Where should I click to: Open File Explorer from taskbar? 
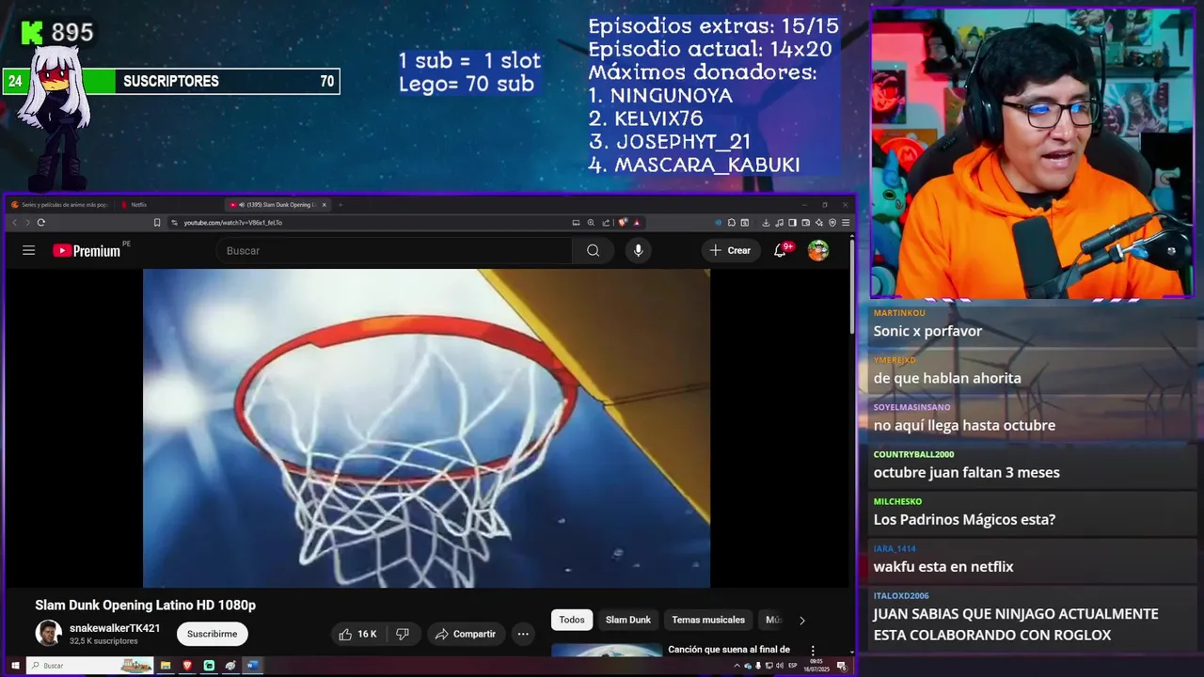[166, 666]
